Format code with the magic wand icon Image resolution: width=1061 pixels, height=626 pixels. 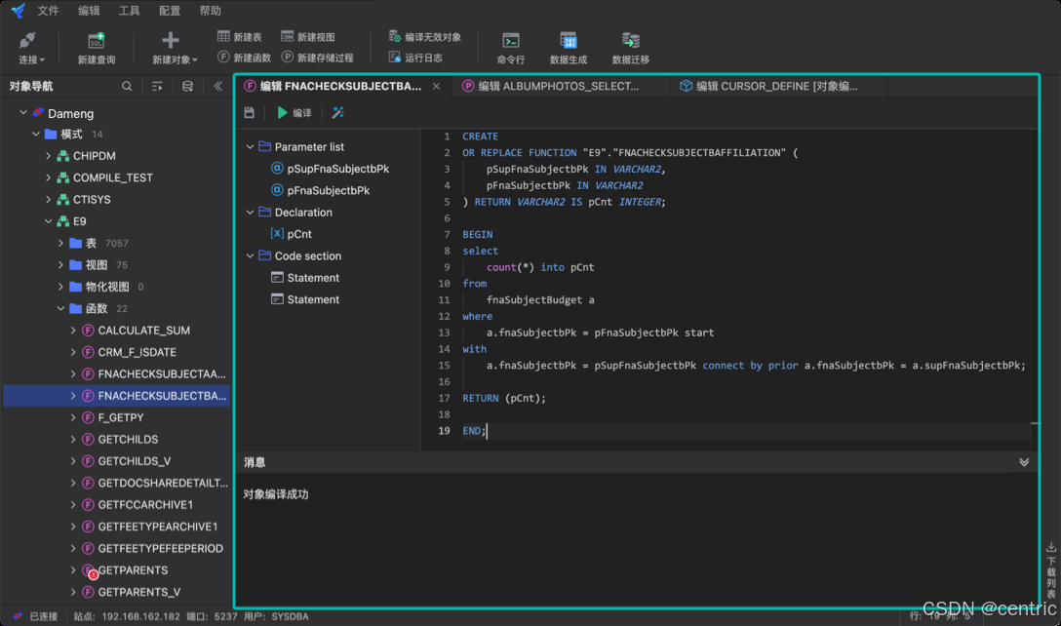pyautogui.click(x=337, y=112)
